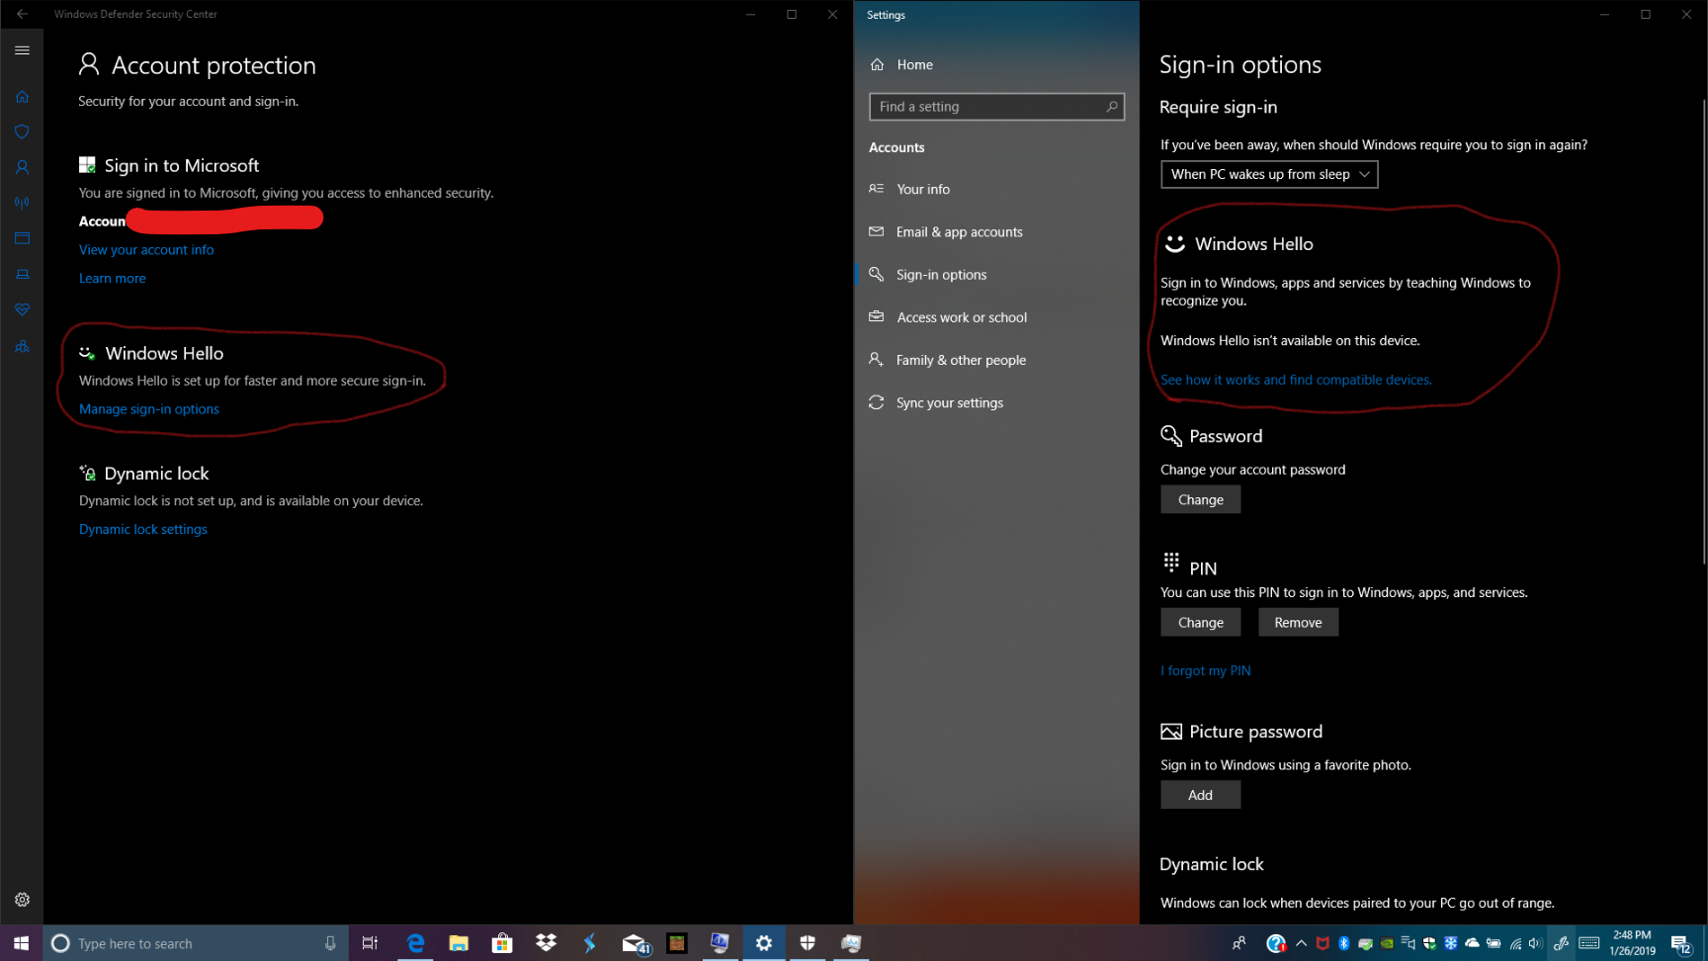
Task: Open Task View on taskbar
Action: click(x=370, y=943)
